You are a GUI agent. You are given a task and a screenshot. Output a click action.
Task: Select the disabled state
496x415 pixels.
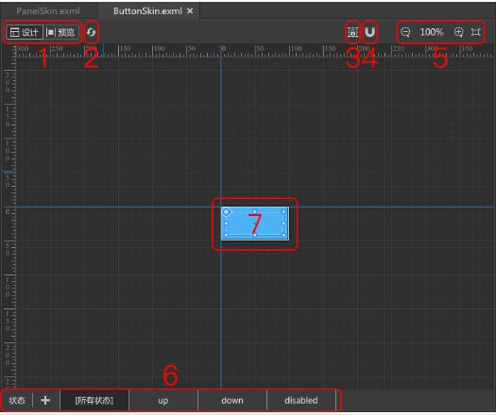click(x=301, y=400)
